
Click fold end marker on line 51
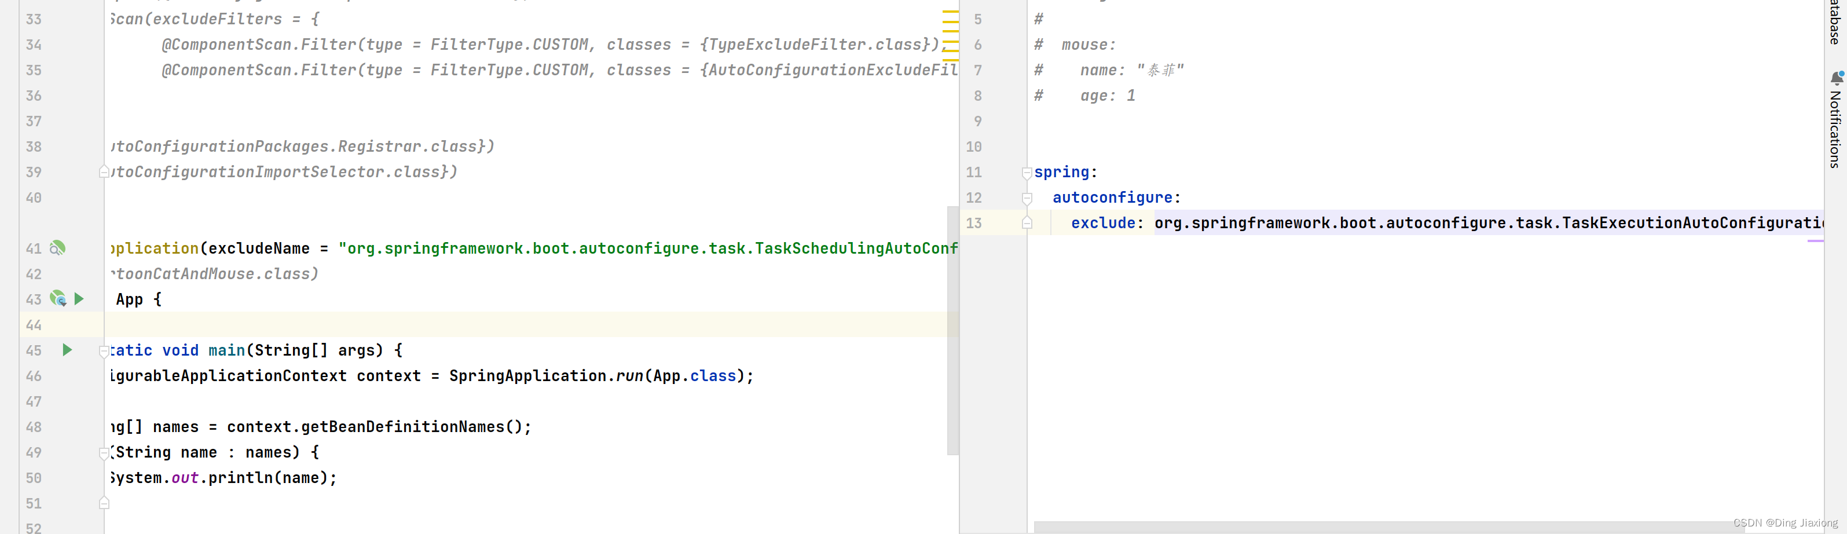[104, 503]
